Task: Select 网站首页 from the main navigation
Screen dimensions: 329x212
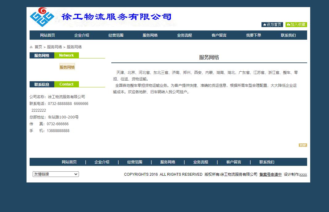Action: point(48,35)
